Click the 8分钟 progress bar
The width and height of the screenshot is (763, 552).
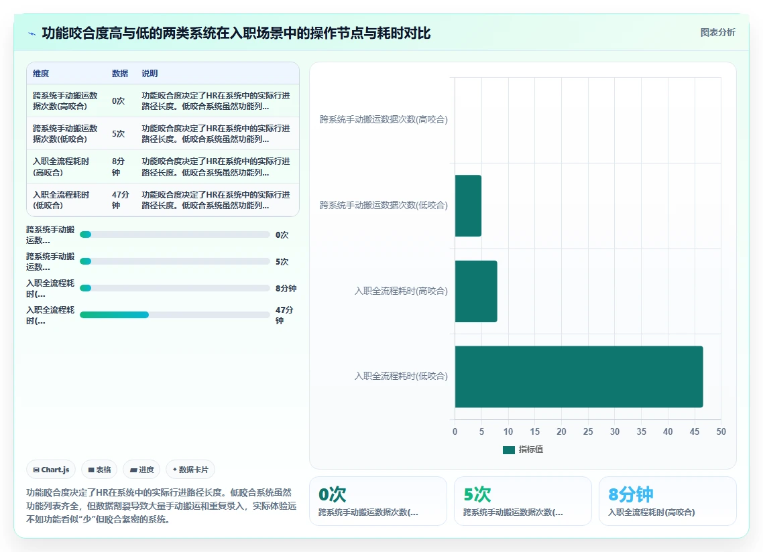(x=175, y=289)
